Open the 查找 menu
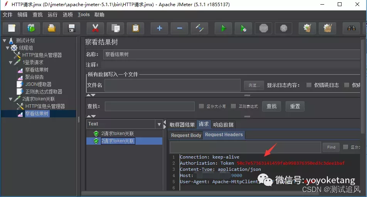Viewport: 367px width, 197px height. pos(37,15)
